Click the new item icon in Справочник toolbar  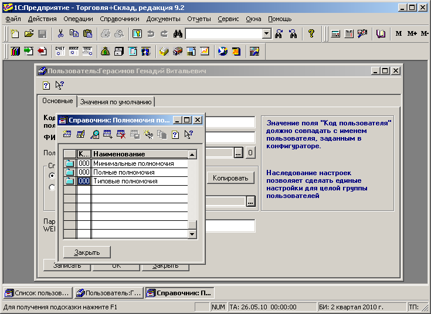67,134
